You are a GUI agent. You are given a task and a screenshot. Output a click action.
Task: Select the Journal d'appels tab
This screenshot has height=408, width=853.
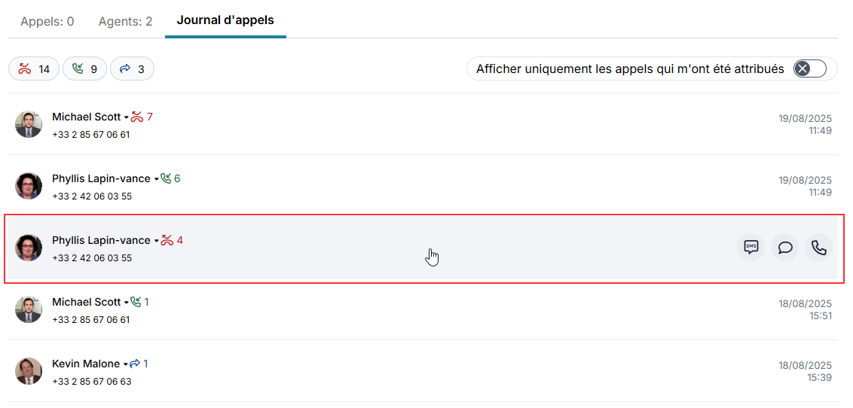[225, 20]
